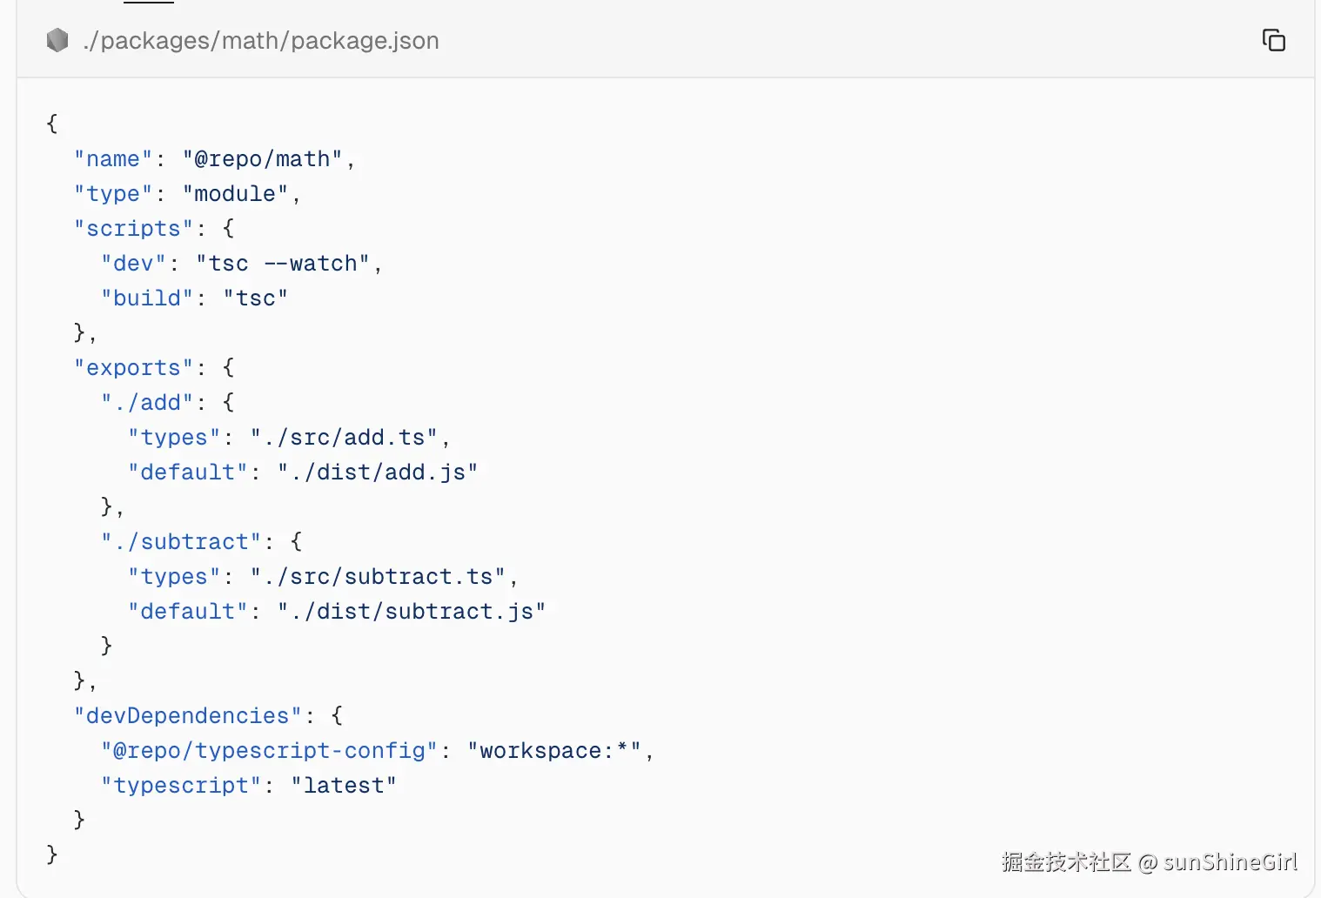Click the "./add" export entry
1321x898 pixels.
click(x=147, y=403)
